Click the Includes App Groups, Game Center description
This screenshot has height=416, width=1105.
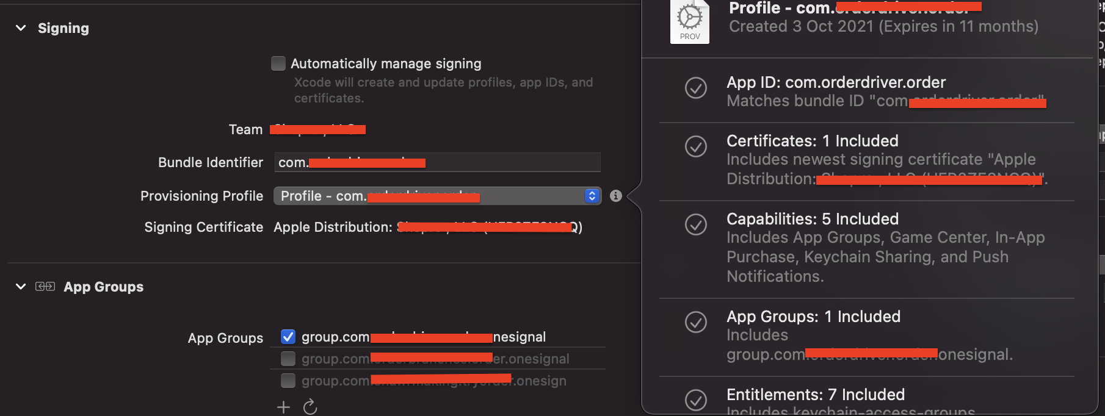tap(886, 257)
